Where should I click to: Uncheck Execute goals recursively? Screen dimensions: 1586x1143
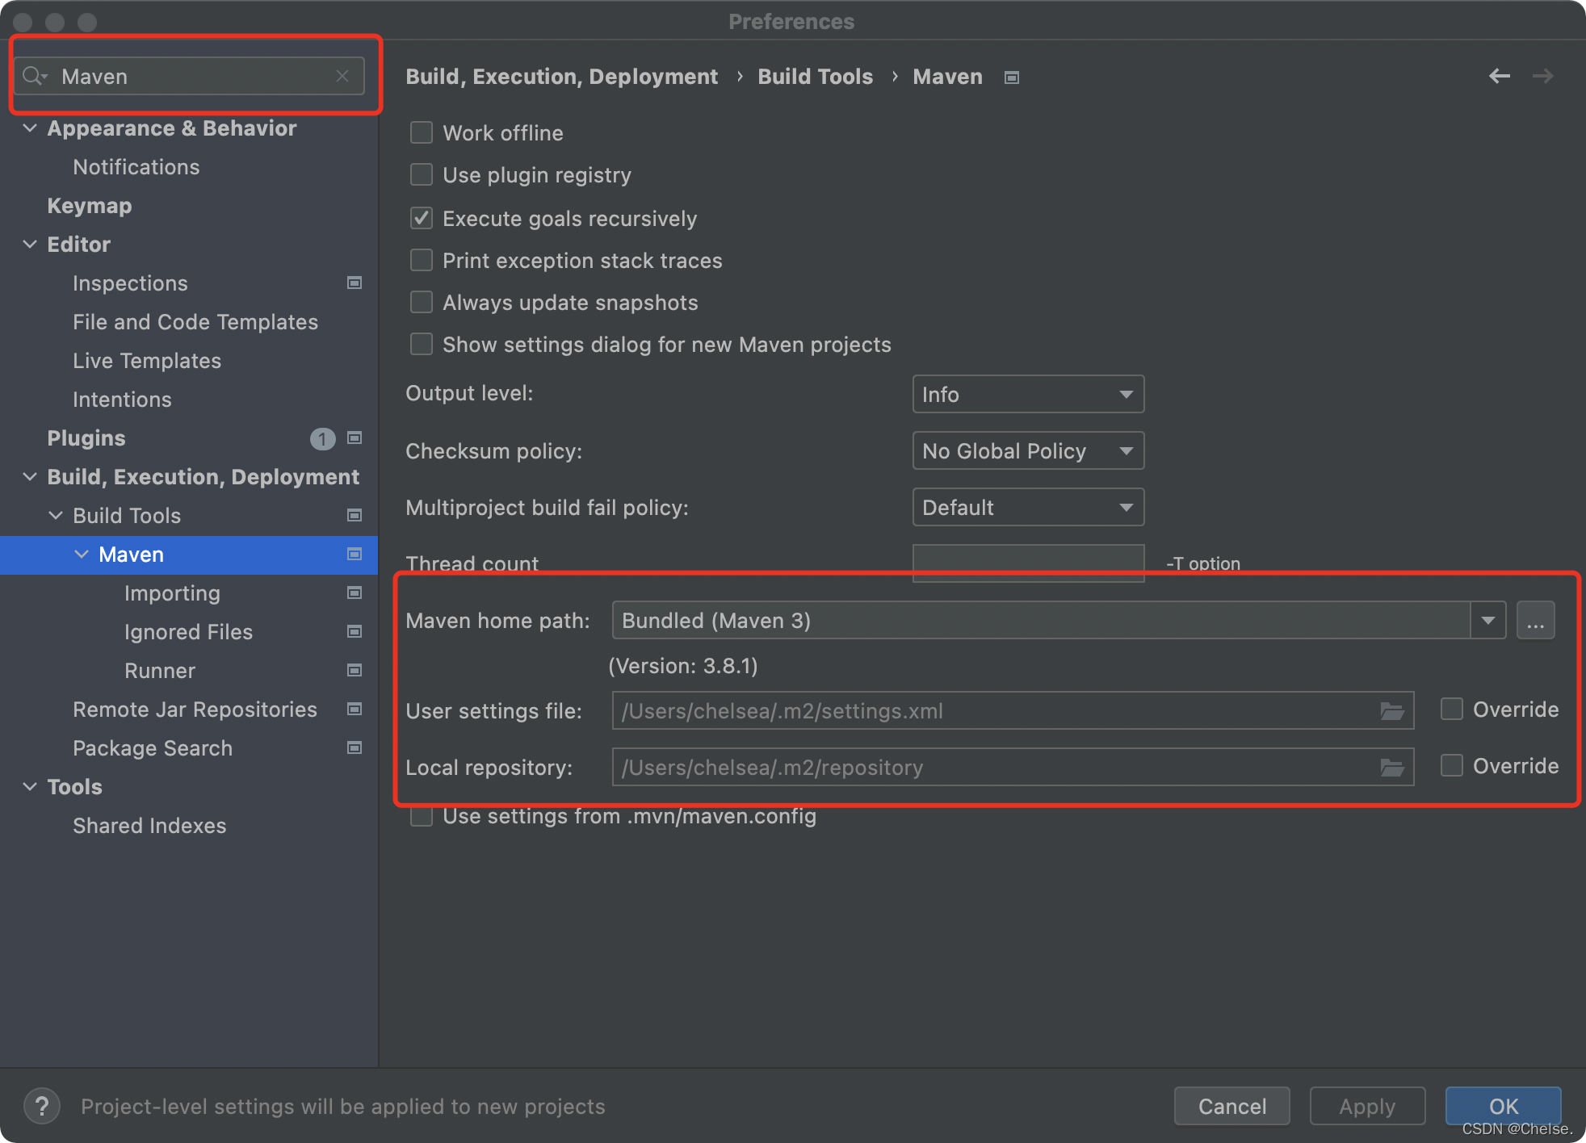422,218
